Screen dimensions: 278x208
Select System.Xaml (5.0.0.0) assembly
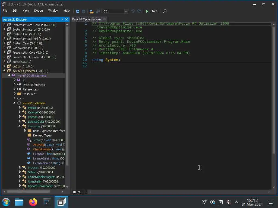[27, 43]
